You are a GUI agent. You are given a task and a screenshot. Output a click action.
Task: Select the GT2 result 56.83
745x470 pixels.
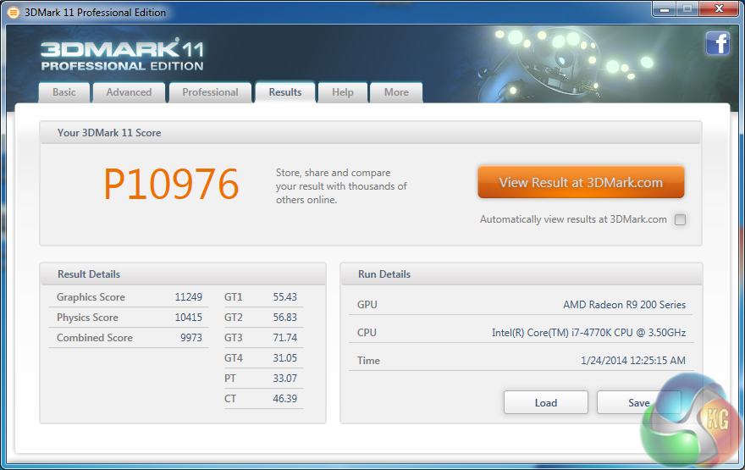pyautogui.click(x=284, y=318)
